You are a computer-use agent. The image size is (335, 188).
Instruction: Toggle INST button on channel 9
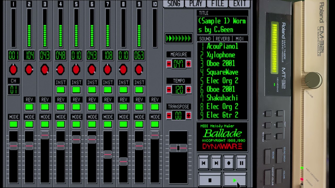pos(139,90)
